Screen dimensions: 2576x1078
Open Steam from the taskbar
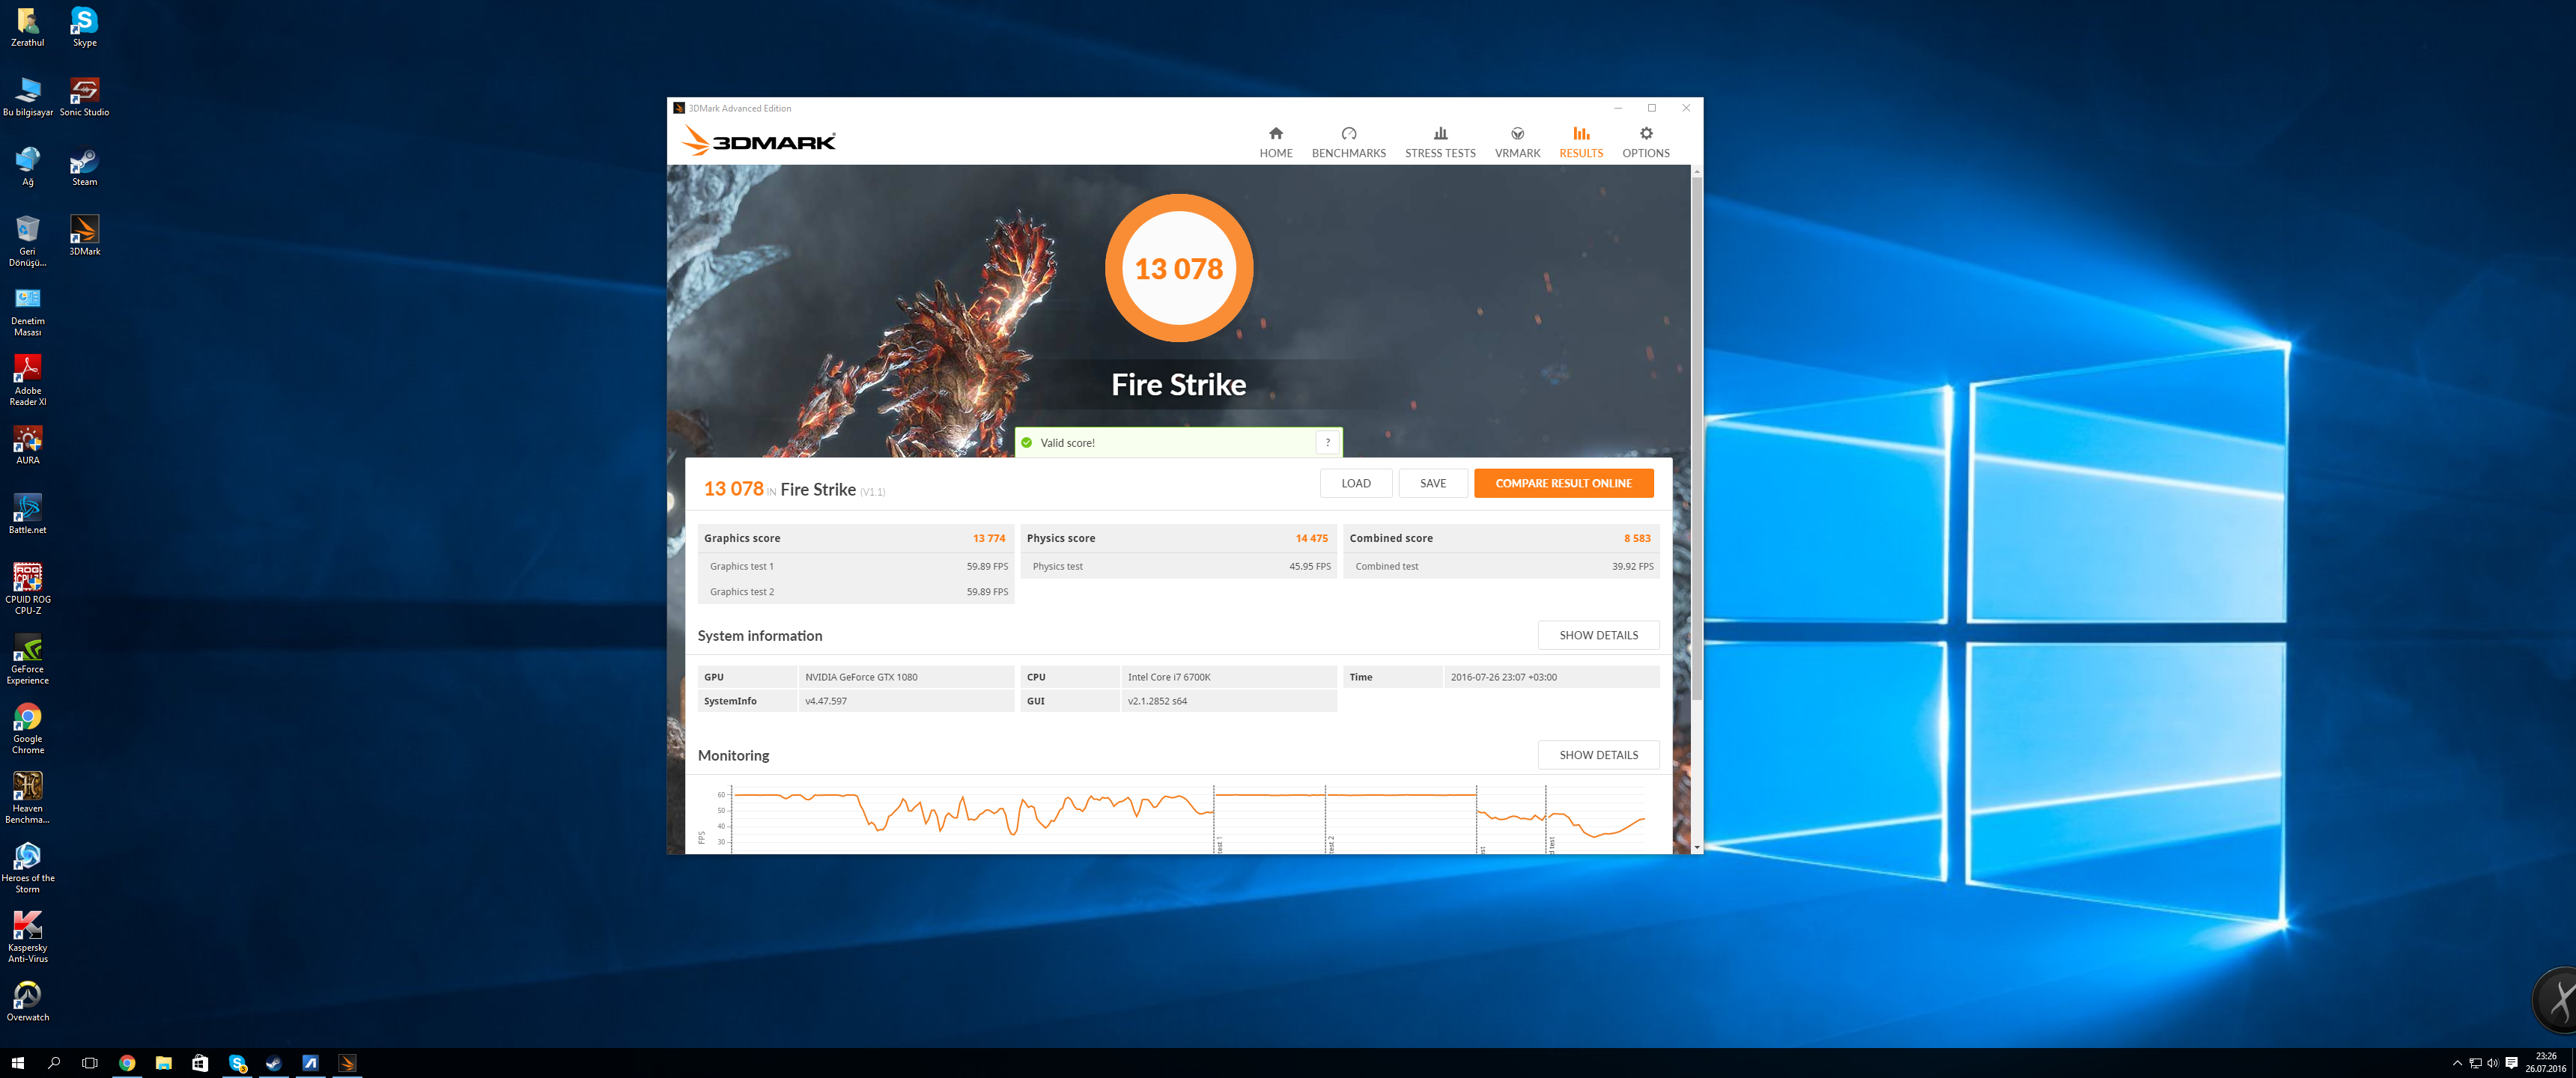click(273, 1063)
